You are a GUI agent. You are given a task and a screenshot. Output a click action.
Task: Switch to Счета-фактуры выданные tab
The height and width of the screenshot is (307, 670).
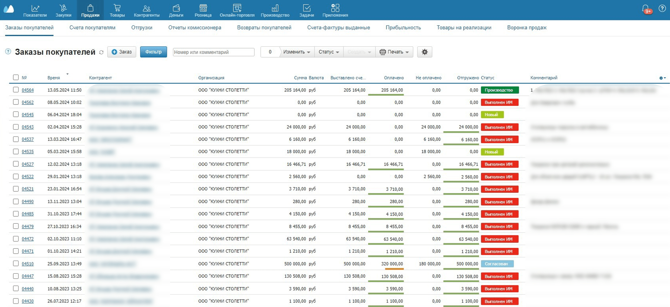339,27
